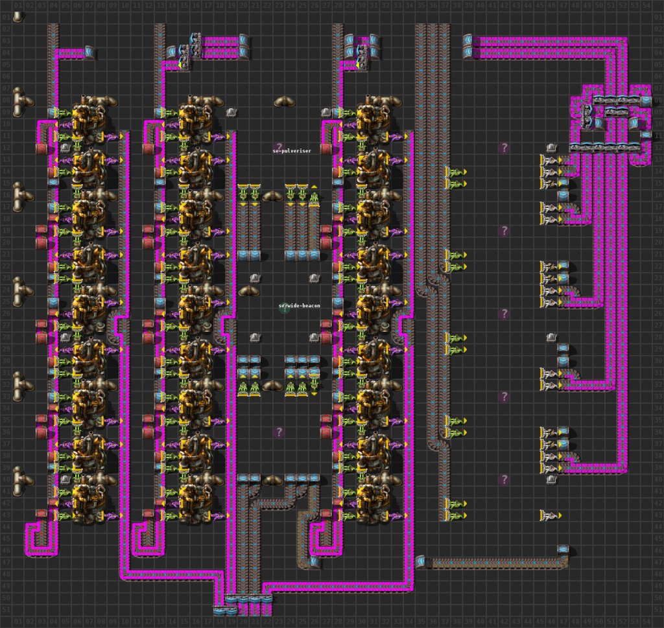664x628 pixels.
Task: Select the far-right power pole at row 12
Action: 551,148
